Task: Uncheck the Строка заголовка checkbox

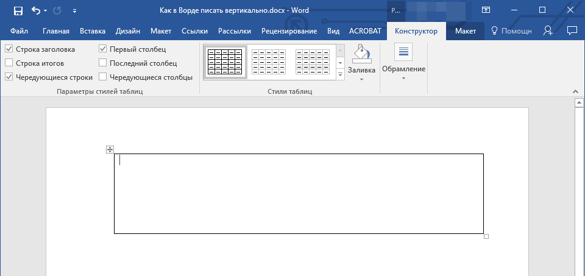Action: pyautogui.click(x=9, y=49)
